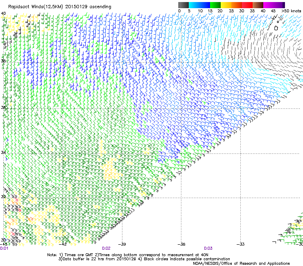Click the '>50 knots' legend label
Image resolution: width=303 pixels, height=266 pixels.
click(x=291, y=11)
